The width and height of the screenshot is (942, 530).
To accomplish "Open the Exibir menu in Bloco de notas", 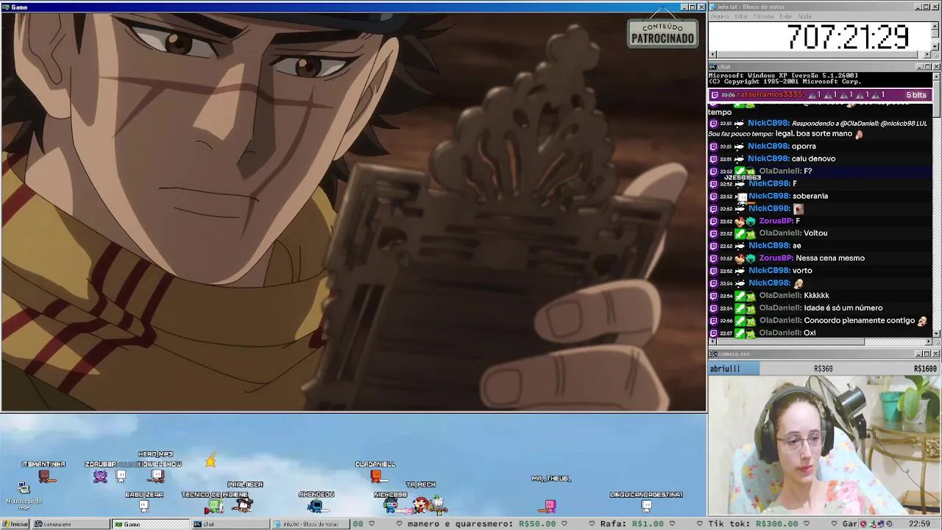I will pos(786,16).
